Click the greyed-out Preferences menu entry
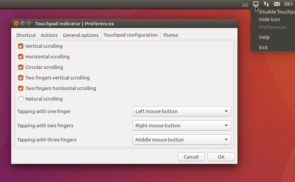 [x=273, y=27]
